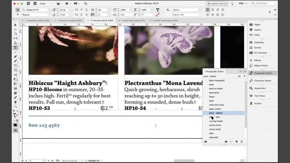
Task: Select the Rectangle Frame tool
Action: point(15,66)
